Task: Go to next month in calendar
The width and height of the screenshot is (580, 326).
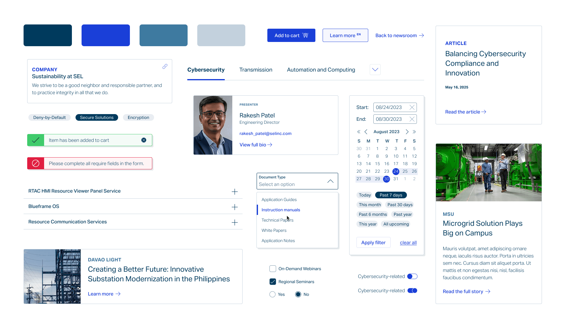Action: (407, 132)
